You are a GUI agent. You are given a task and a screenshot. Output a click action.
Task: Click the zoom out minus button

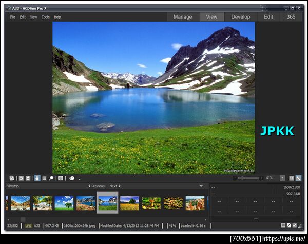pos(235,178)
